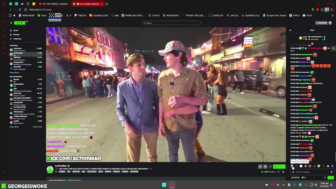Open a new browser tab
Image resolution: width=336 pixels, height=189 pixels.
click(107, 4)
